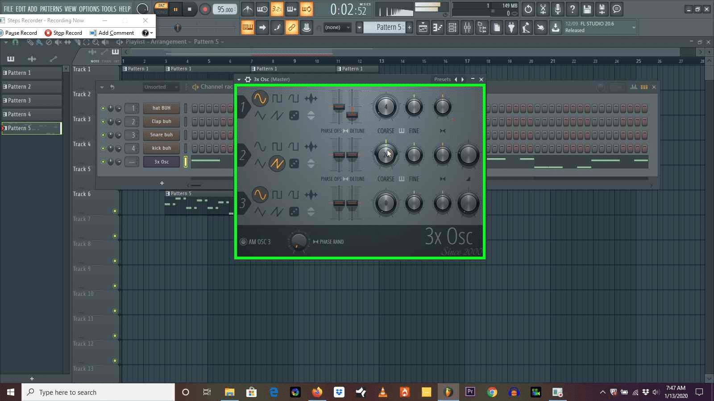
Task: Open the Playlist menu arrow
Action: click(6, 42)
